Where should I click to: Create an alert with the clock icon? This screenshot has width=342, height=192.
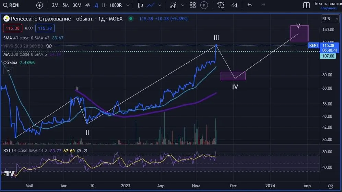pos(221,5)
